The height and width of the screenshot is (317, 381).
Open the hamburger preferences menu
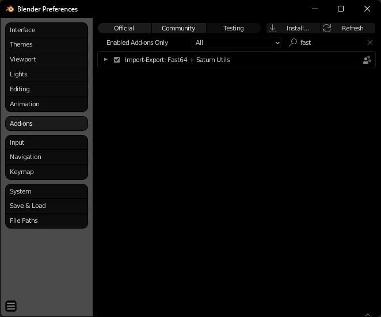11,306
